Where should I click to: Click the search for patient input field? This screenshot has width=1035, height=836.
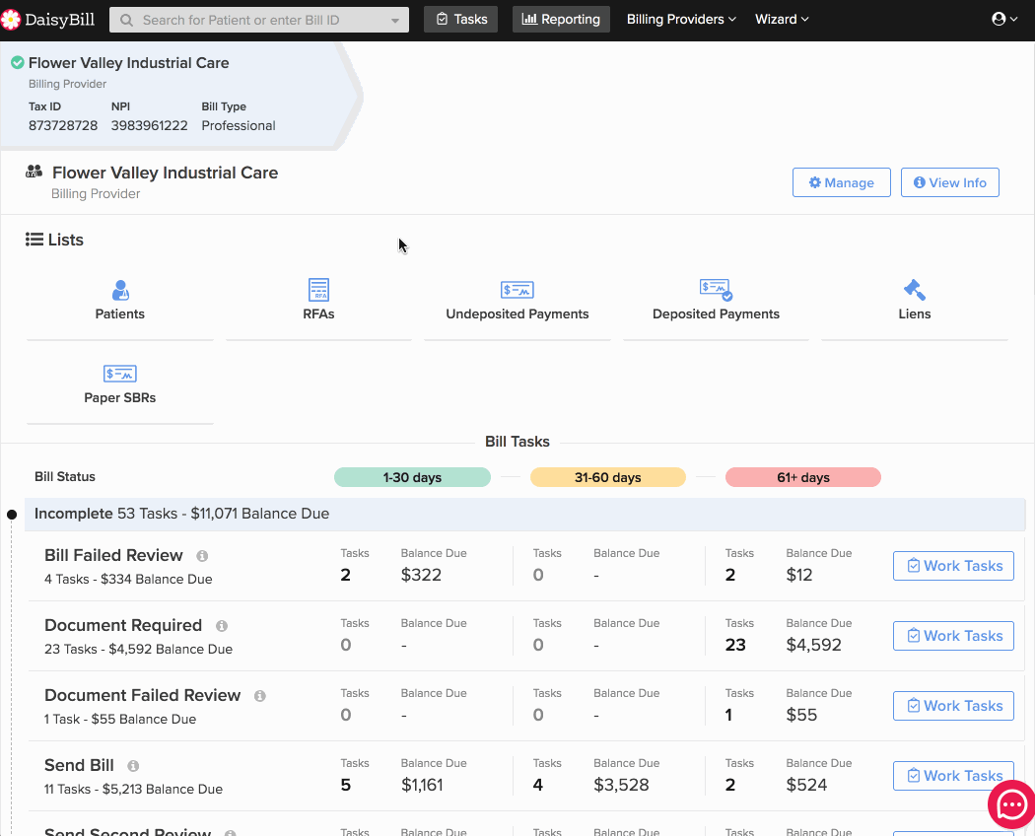259,20
